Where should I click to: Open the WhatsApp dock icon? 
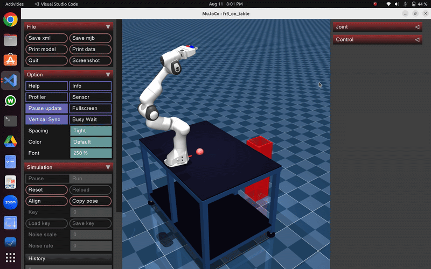click(10, 101)
